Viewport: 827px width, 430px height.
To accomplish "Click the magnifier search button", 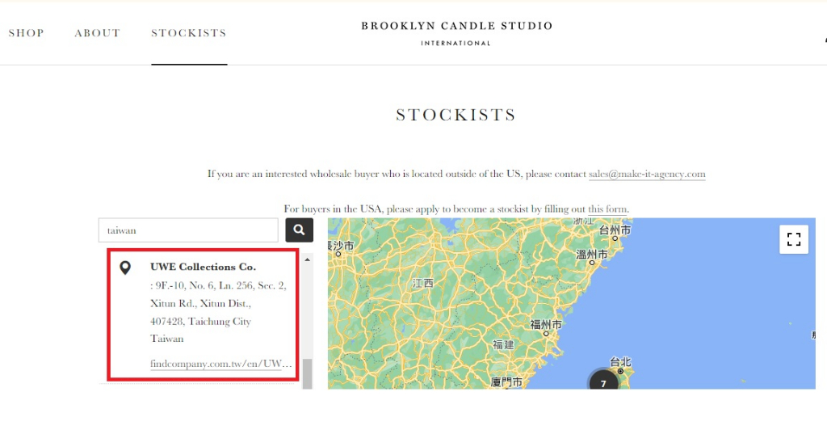I will click(x=299, y=230).
